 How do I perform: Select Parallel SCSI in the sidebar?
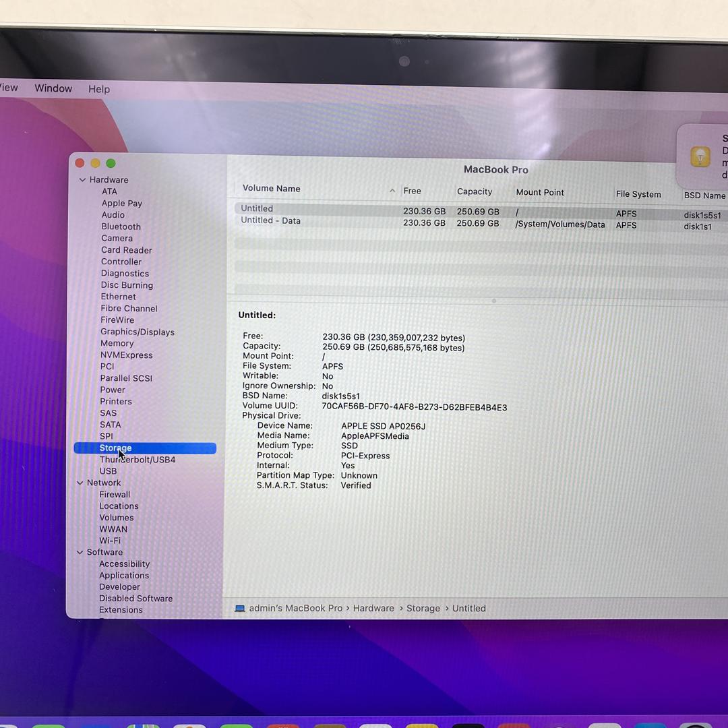(126, 378)
